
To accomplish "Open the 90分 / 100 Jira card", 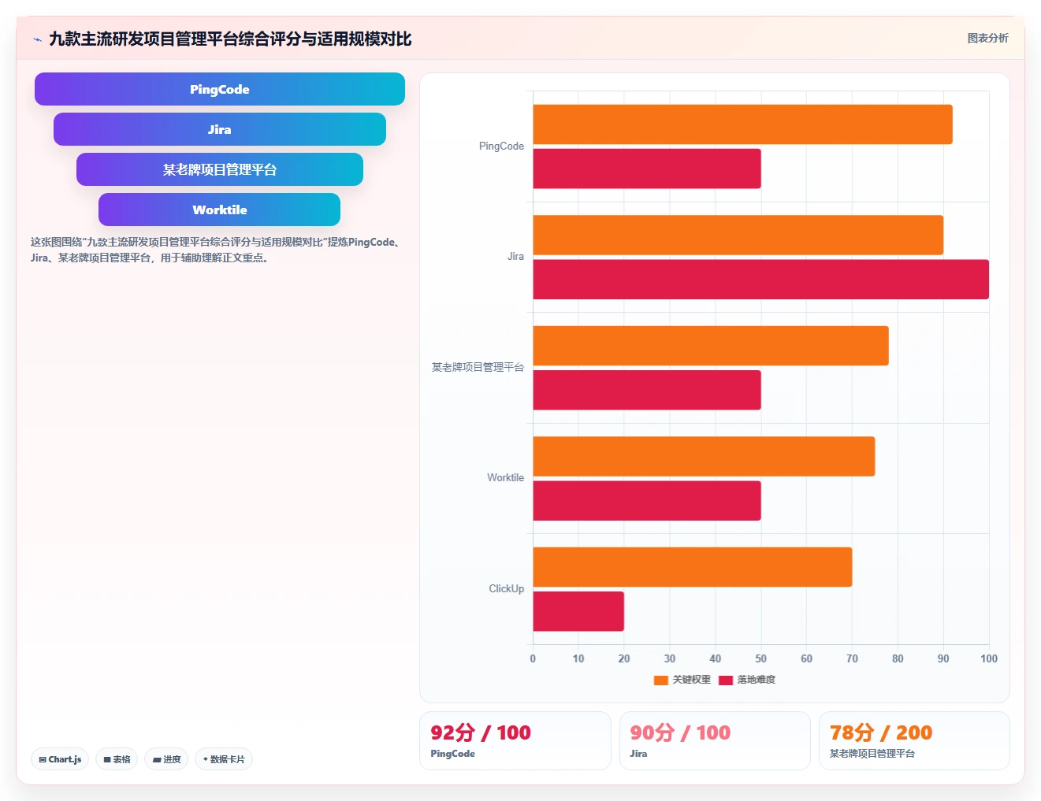I will click(x=715, y=740).
